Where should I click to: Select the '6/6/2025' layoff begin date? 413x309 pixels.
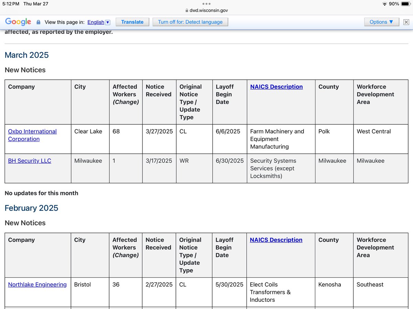pos(230,139)
